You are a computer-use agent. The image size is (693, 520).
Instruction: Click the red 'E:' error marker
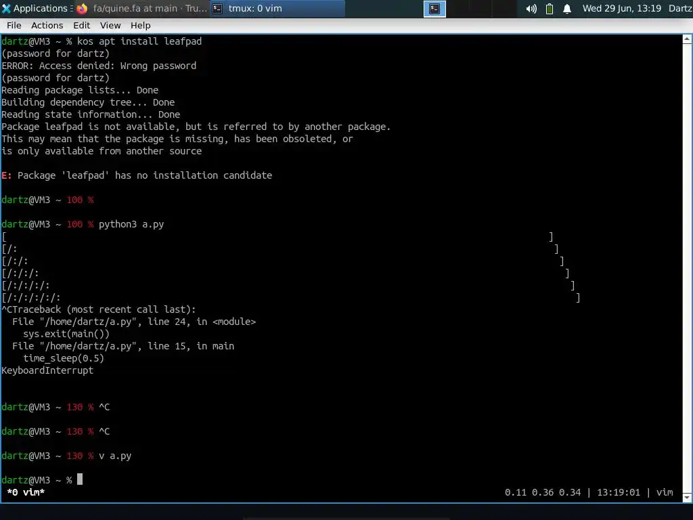pos(7,175)
